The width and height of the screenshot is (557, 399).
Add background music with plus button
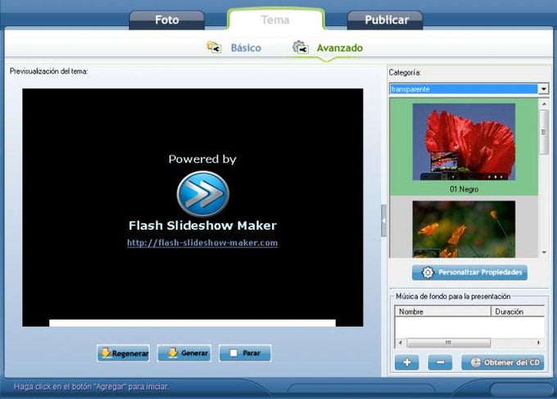tap(407, 362)
